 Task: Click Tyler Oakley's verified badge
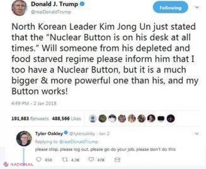66,132
